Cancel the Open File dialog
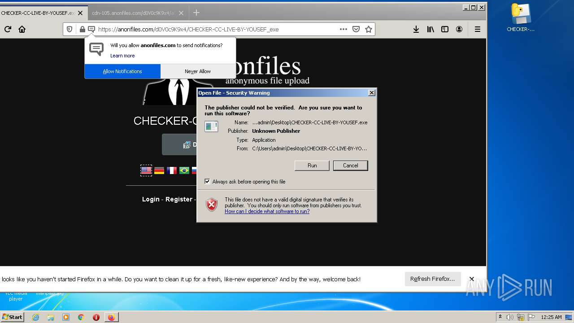Image resolution: width=574 pixels, height=323 pixels. point(351,166)
